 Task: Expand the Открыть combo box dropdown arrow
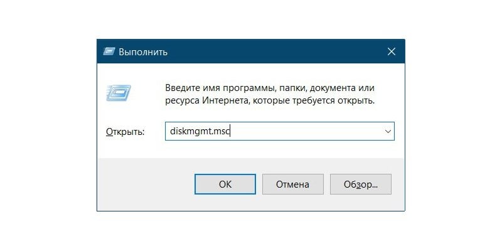tap(388, 131)
